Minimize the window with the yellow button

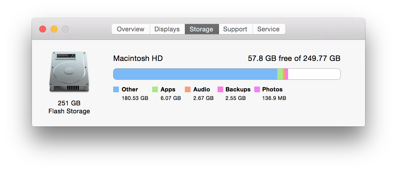tap(54, 29)
